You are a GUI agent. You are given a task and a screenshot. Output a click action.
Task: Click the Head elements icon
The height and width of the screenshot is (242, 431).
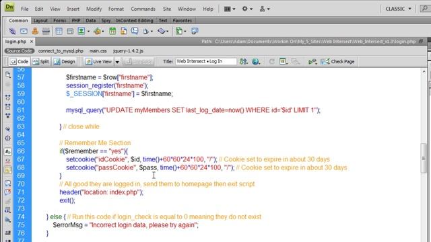pos(146,31)
